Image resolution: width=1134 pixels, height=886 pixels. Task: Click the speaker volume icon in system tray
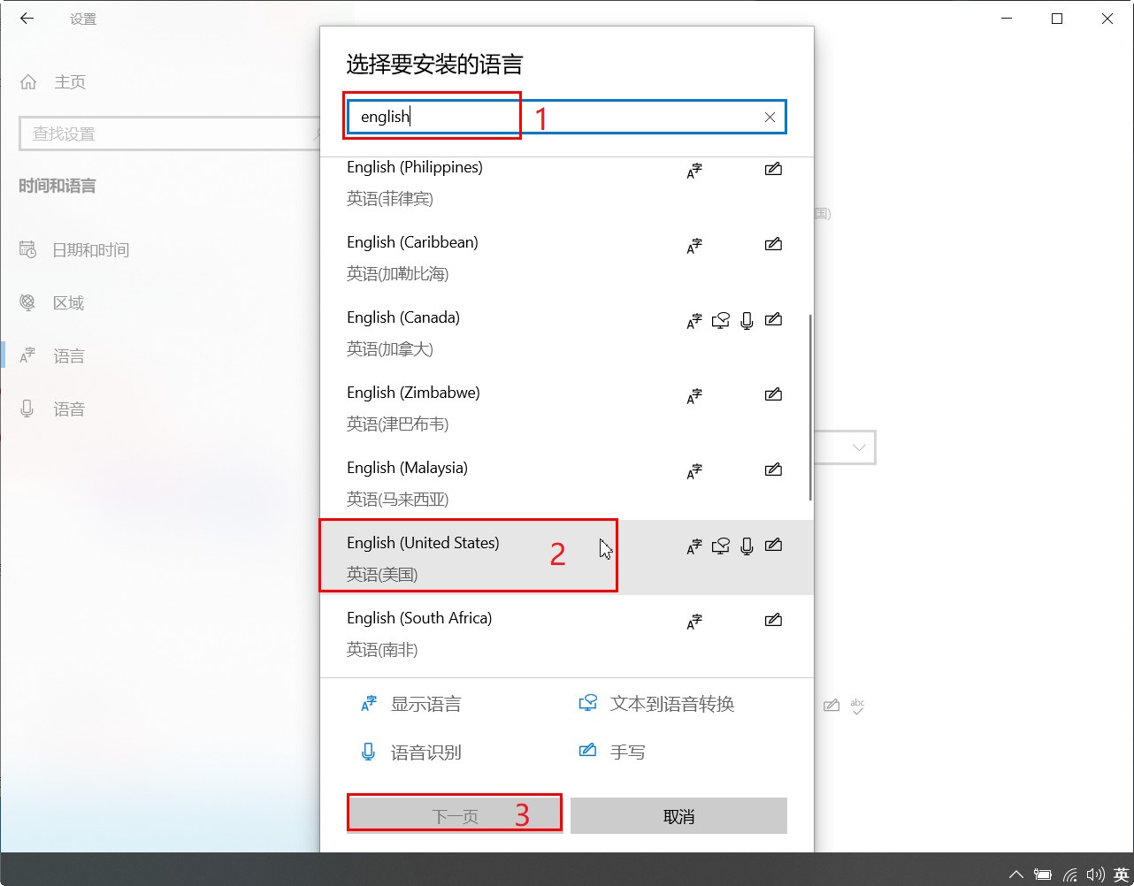pyautogui.click(x=1097, y=873)
